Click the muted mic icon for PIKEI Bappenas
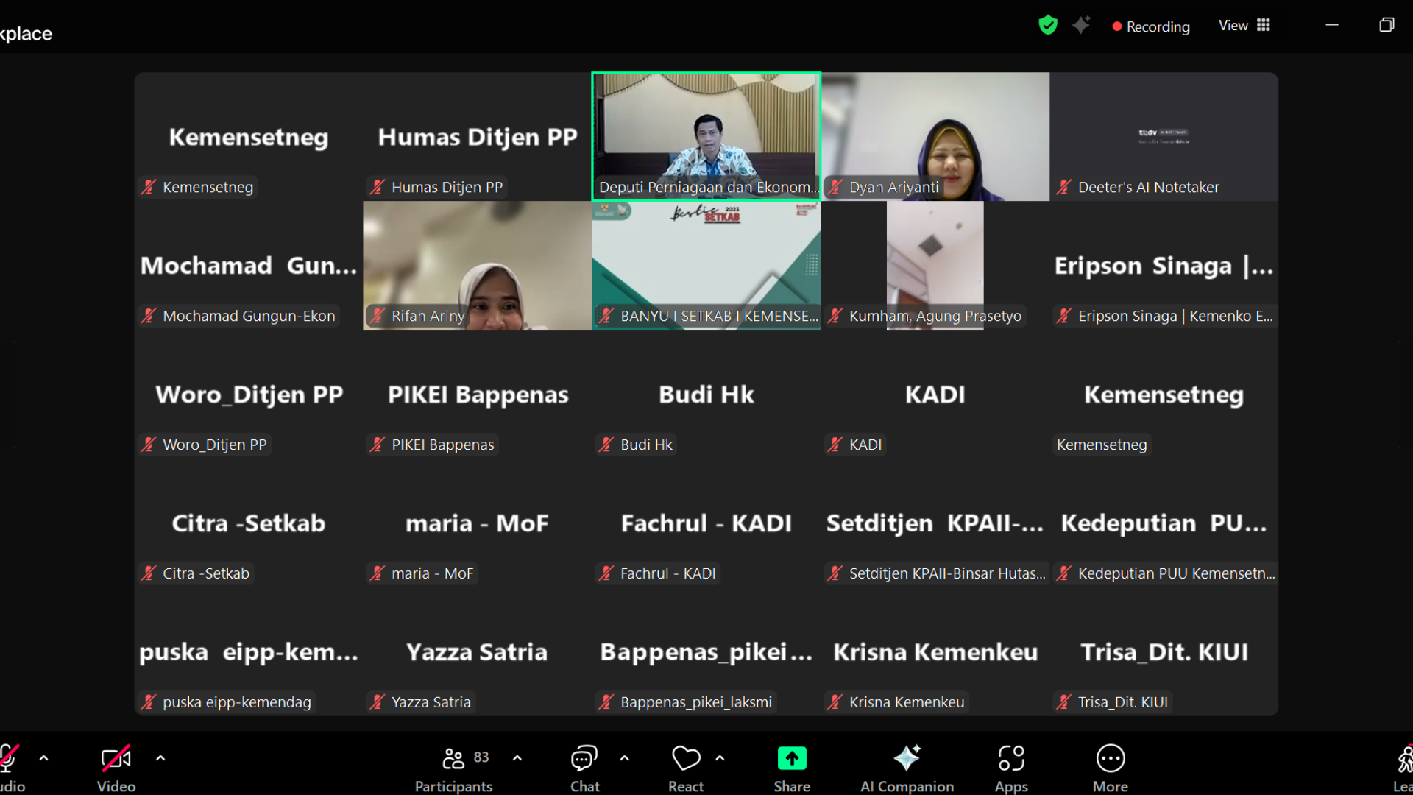1413x795 pixels. point(378,445)
